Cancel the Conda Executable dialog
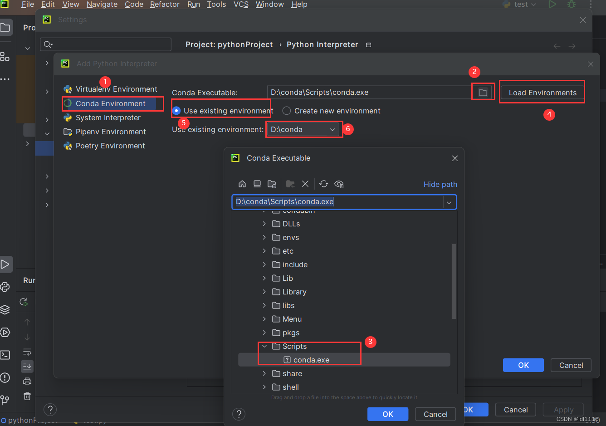 435,414
